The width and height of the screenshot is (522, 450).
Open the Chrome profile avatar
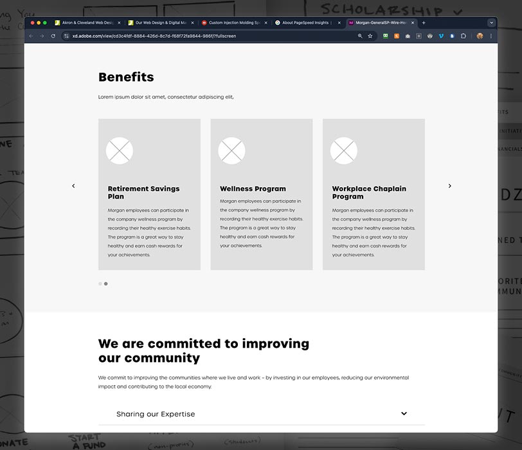point(480,36)
